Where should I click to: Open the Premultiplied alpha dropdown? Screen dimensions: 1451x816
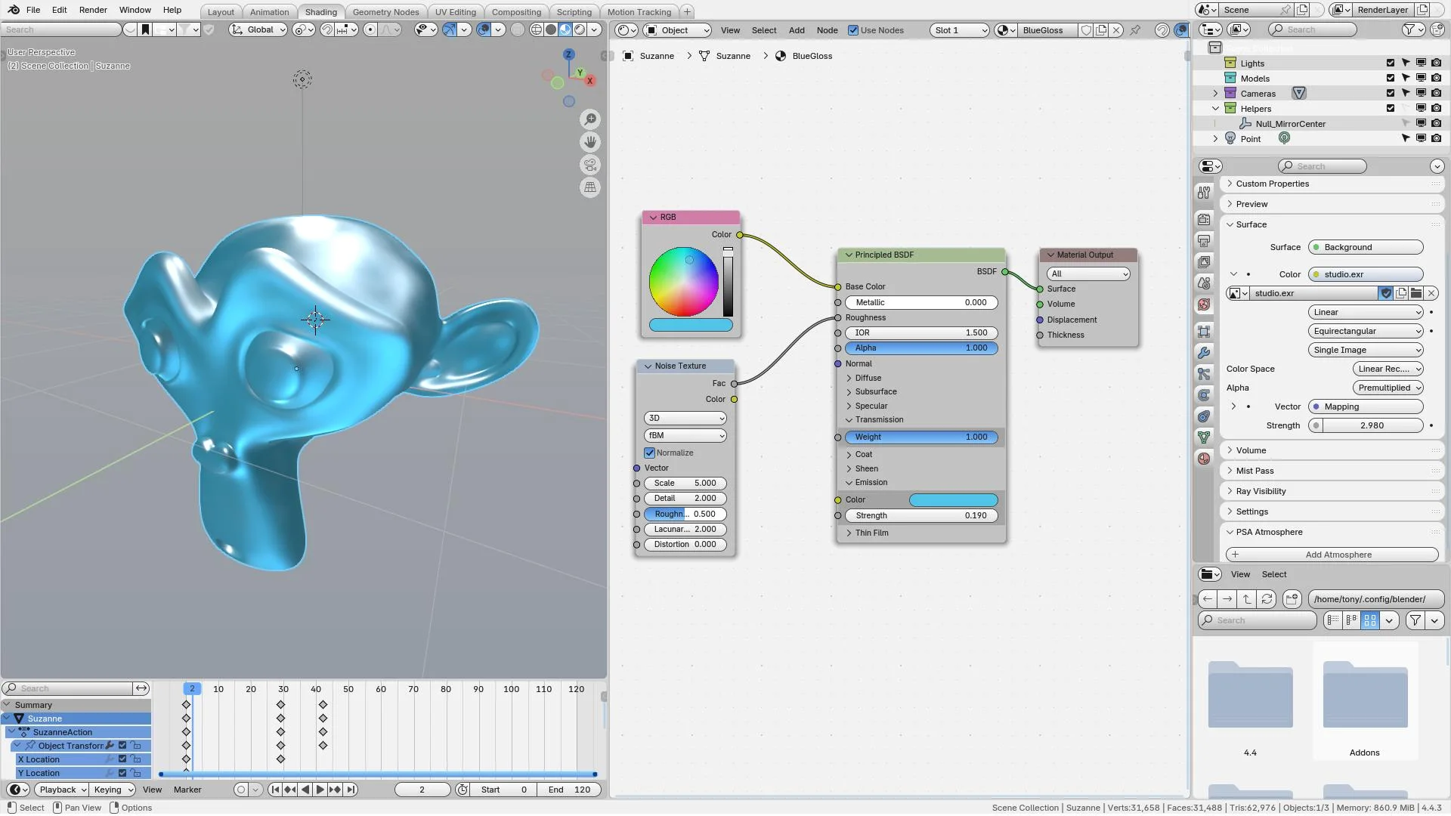(x=1388, y=388)
